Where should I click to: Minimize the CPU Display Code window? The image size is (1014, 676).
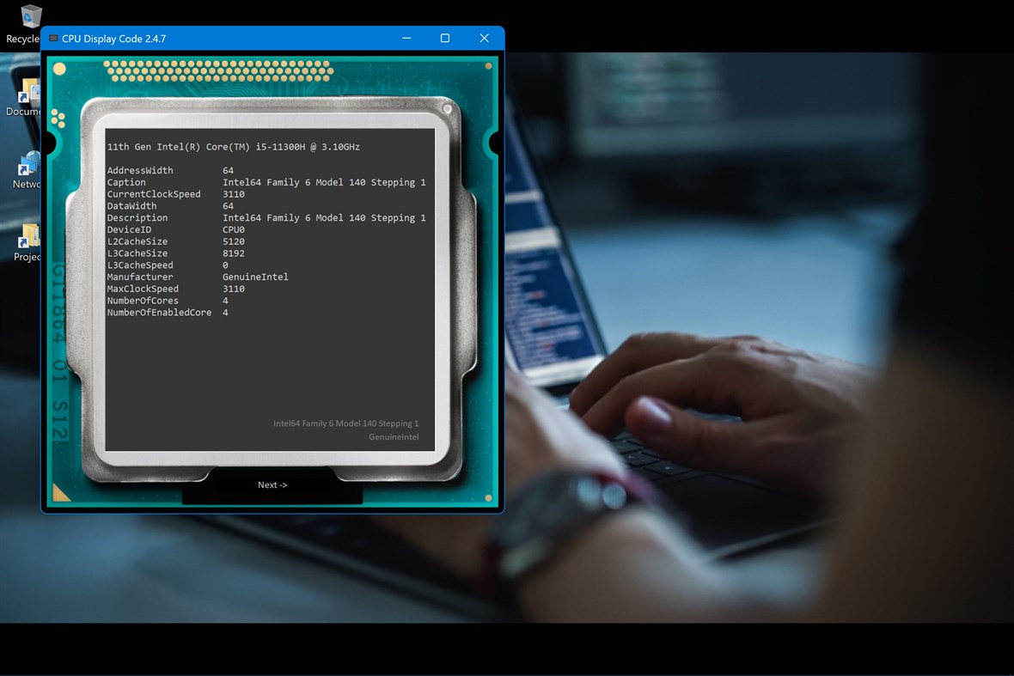406,38
